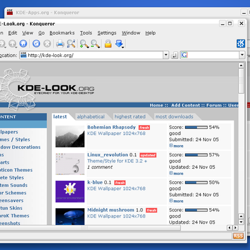Click the Home link in site navigation
This screenshot has width=250, height=250.
tap(156, 105)
